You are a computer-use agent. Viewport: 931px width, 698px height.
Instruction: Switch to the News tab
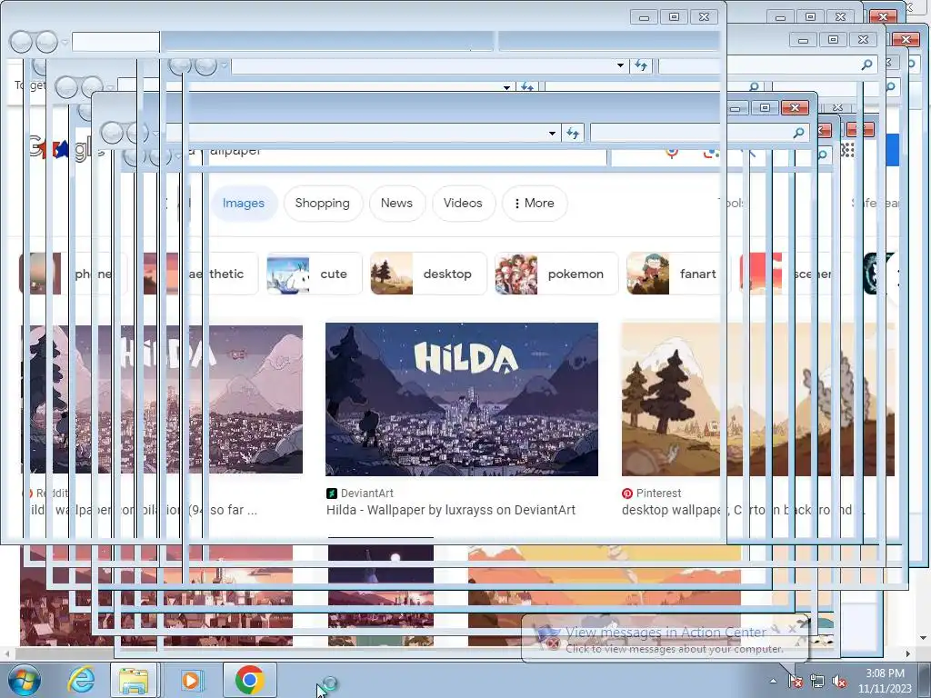pyautogui.click(x=396, y=203)
